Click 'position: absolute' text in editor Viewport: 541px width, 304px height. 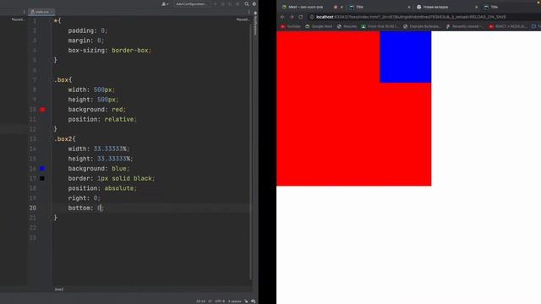click(x=102, y=188)
